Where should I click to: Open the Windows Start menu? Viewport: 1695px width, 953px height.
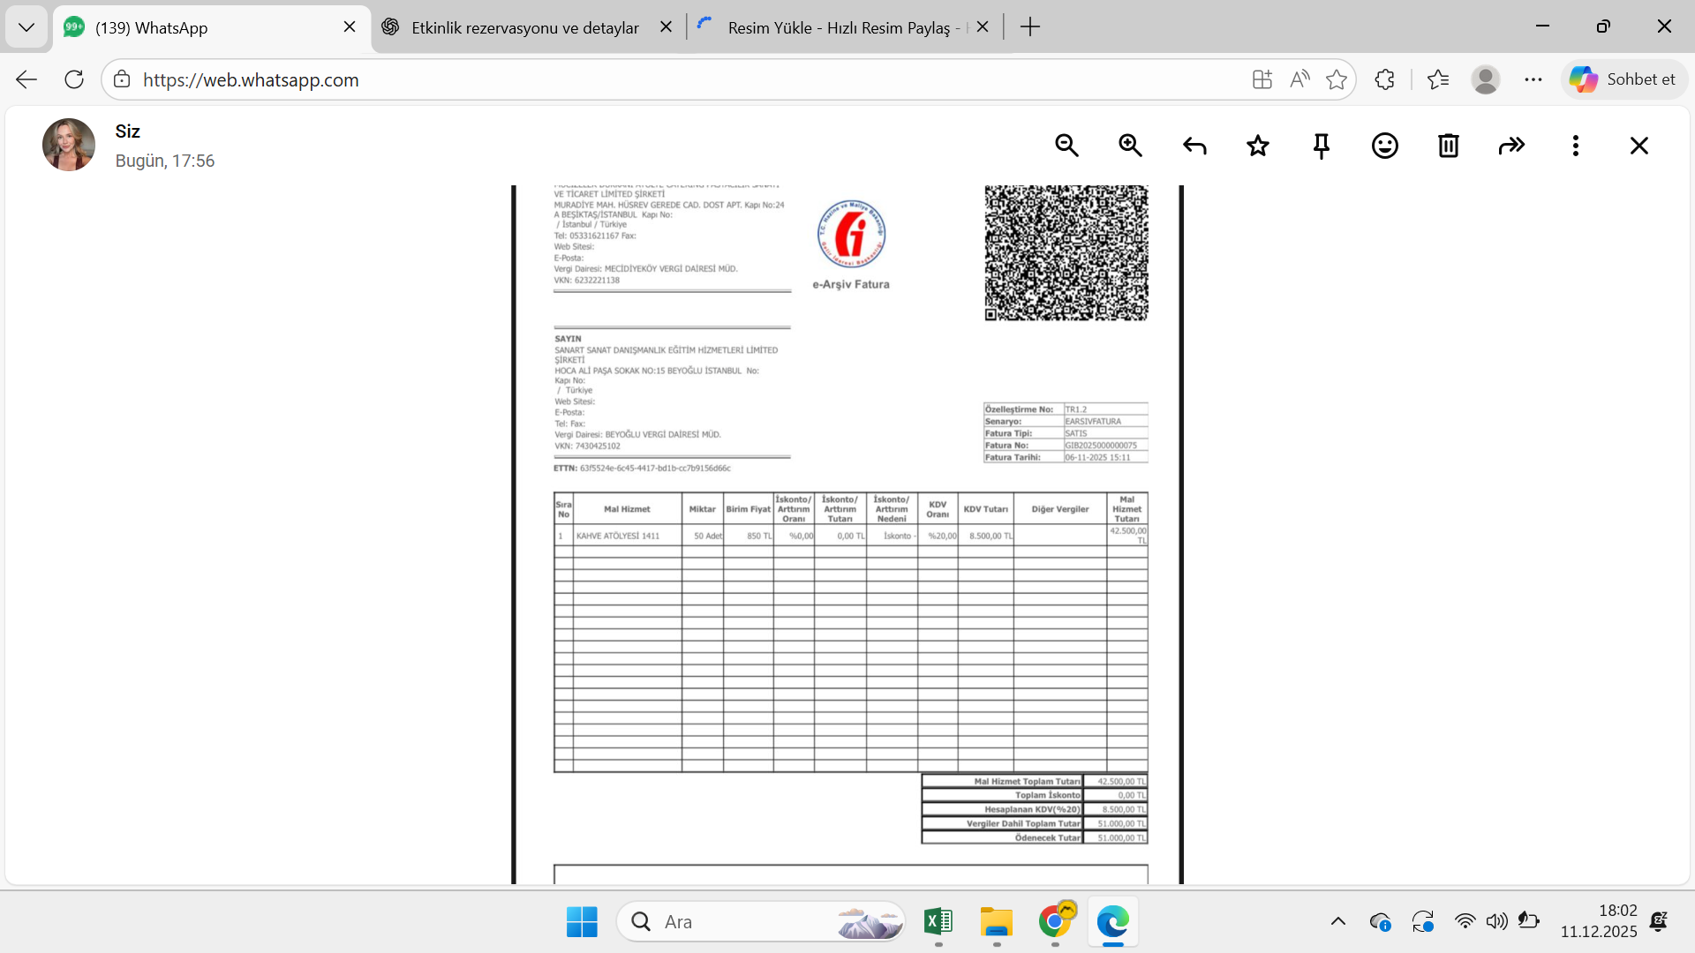[582, 921]
